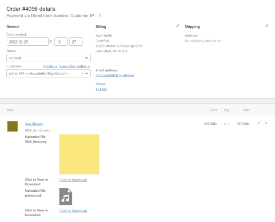Click the Shipping edit pencil icon
This screenshot has height=222, width=275.
tap(267, 26)
